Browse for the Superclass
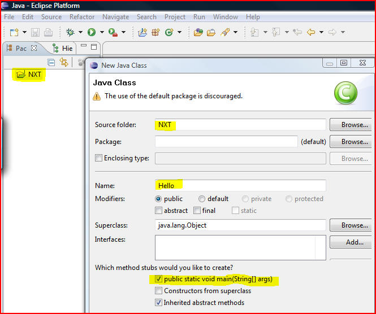Image resolution: width=376 pixels, height=314 pixels. (352, 225)
